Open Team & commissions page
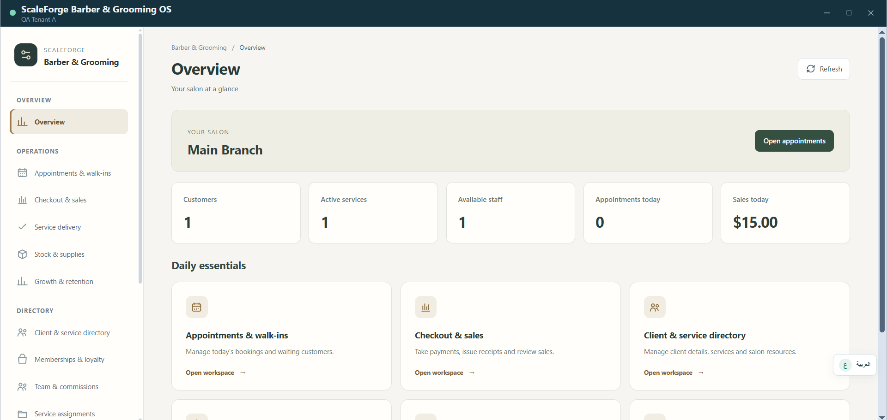Viewport: 887px width, 420px height. [x=69, y=386]
